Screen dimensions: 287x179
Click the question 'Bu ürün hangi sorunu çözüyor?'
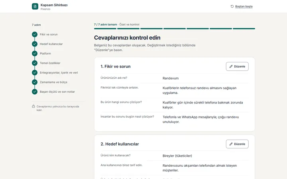pyautogui.click(x=121, y=102)
